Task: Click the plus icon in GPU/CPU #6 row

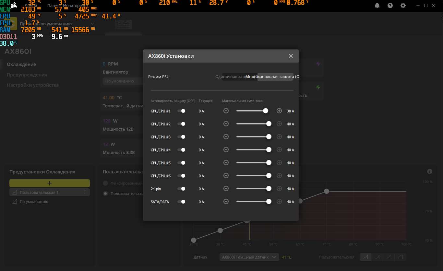Action: (x=279, y=176)
